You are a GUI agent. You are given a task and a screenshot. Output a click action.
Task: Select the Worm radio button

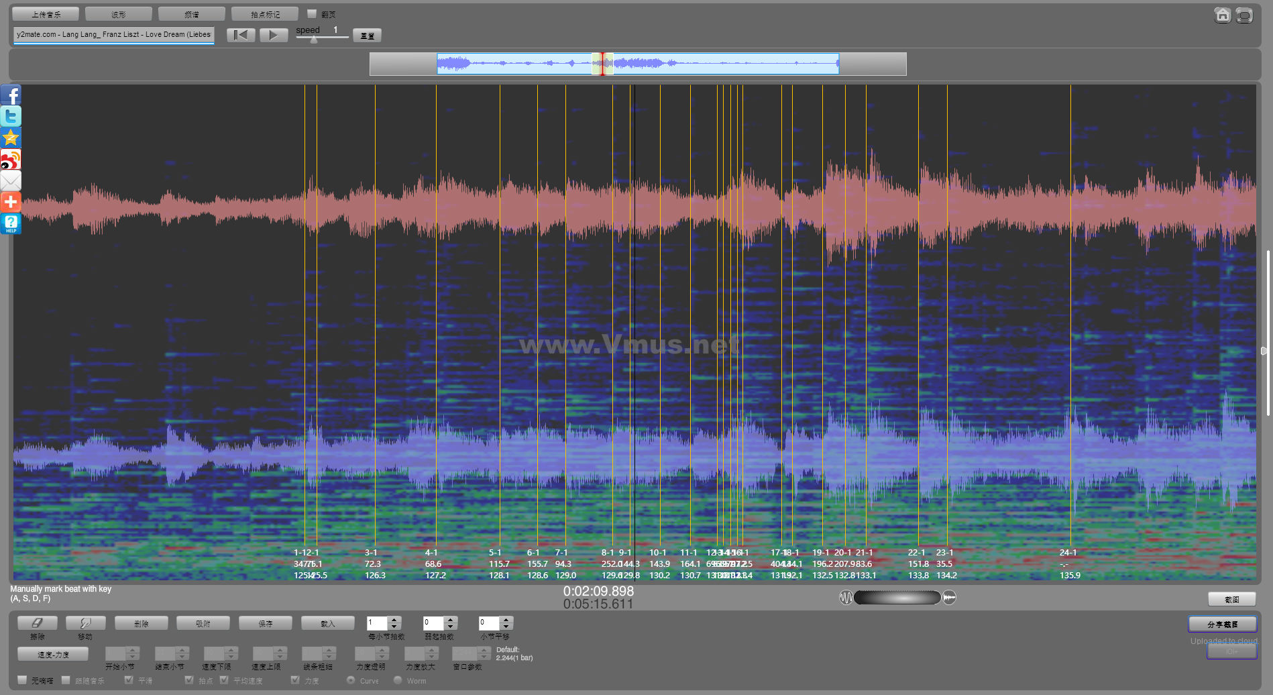(x=398, y=680)
